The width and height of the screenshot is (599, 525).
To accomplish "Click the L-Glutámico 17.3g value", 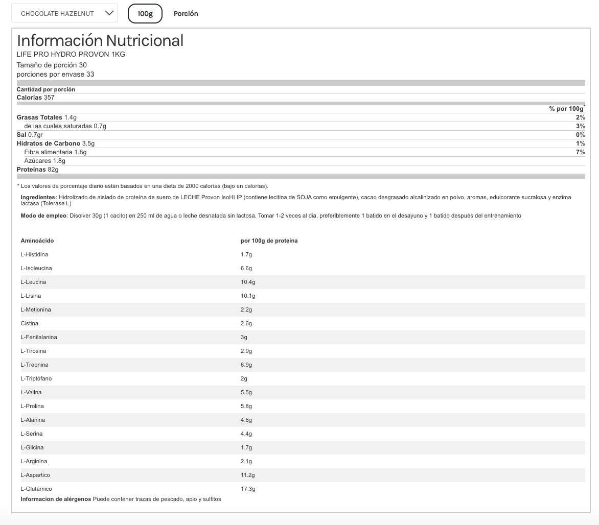I will (x=248, y=489).
